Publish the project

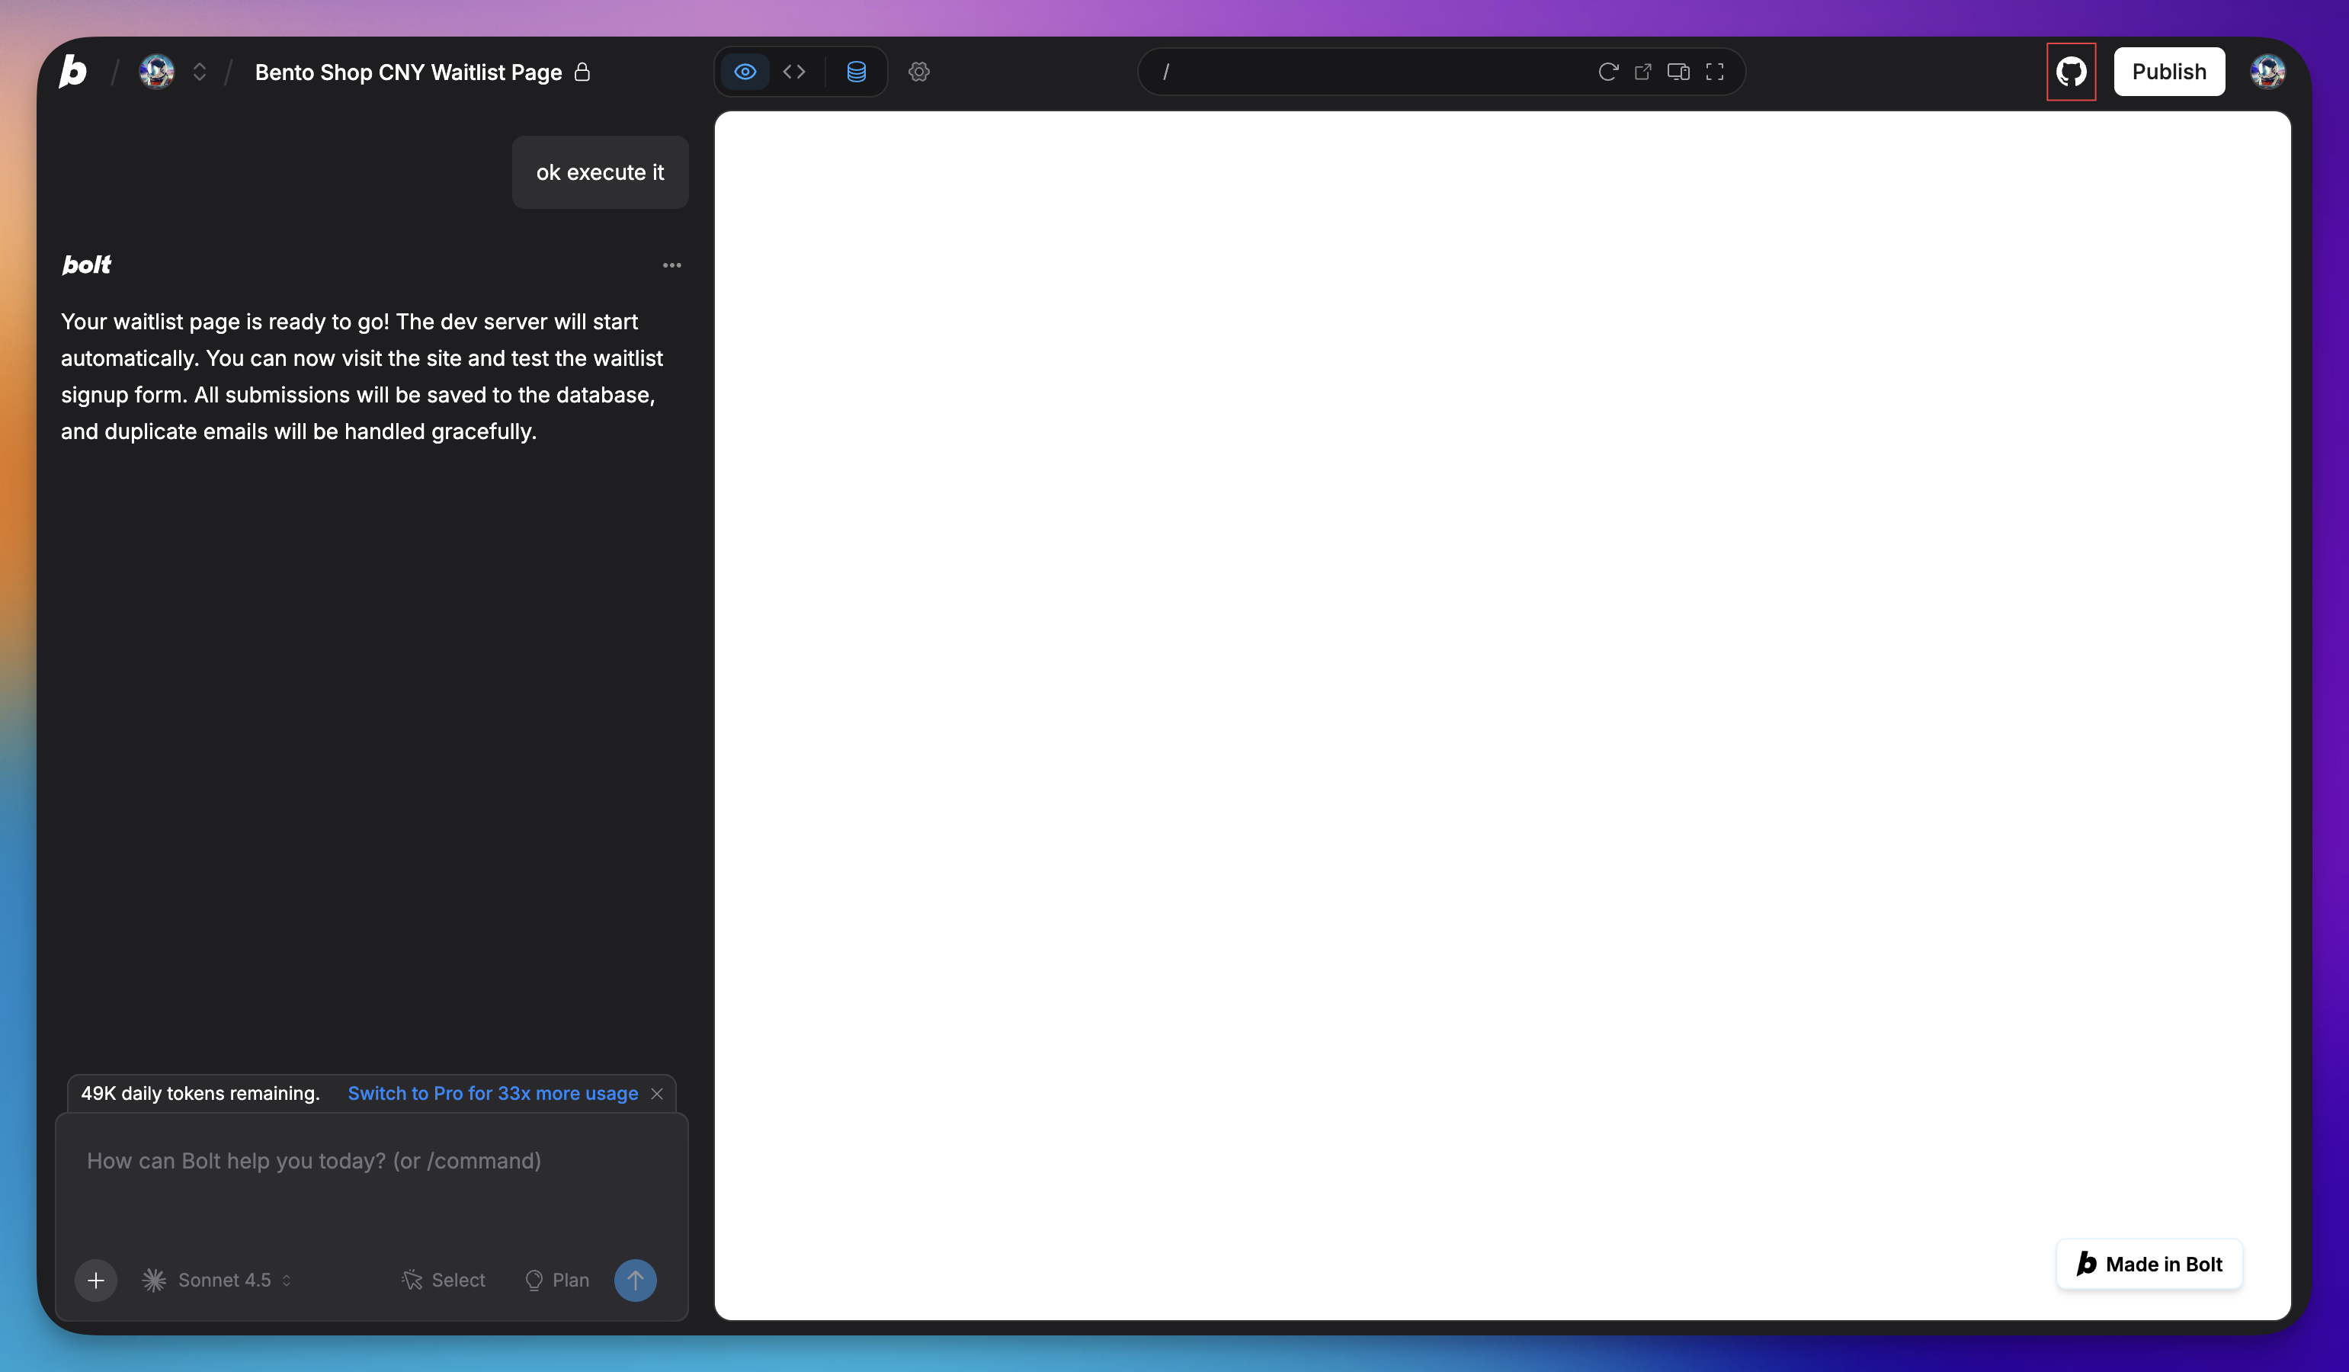(x=2169, y=71)
